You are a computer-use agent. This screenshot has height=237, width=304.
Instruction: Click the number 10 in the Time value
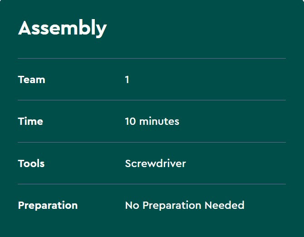pos(130,121)
